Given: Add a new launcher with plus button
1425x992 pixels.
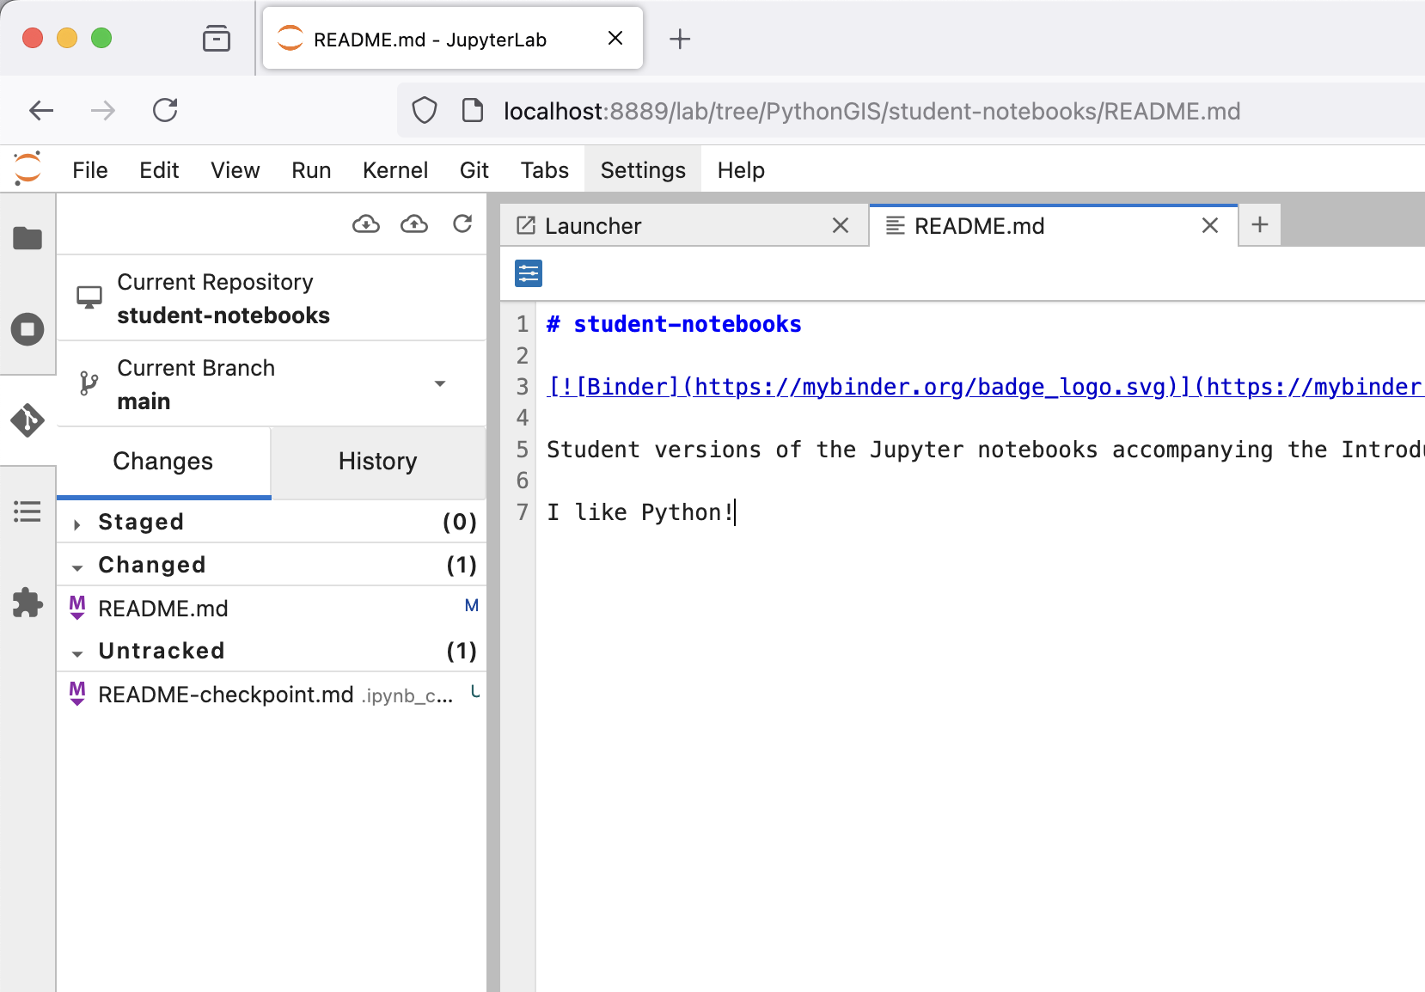Looking at the screenshot, I should click(x=1260, y=225).
